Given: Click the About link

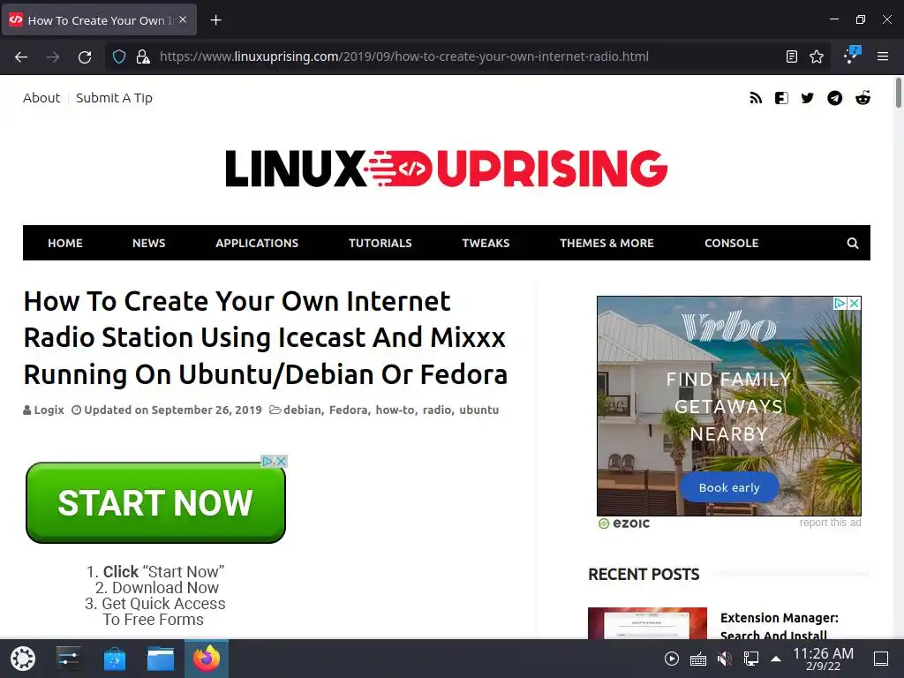Looking at the screenshot, I should point(41,98).
